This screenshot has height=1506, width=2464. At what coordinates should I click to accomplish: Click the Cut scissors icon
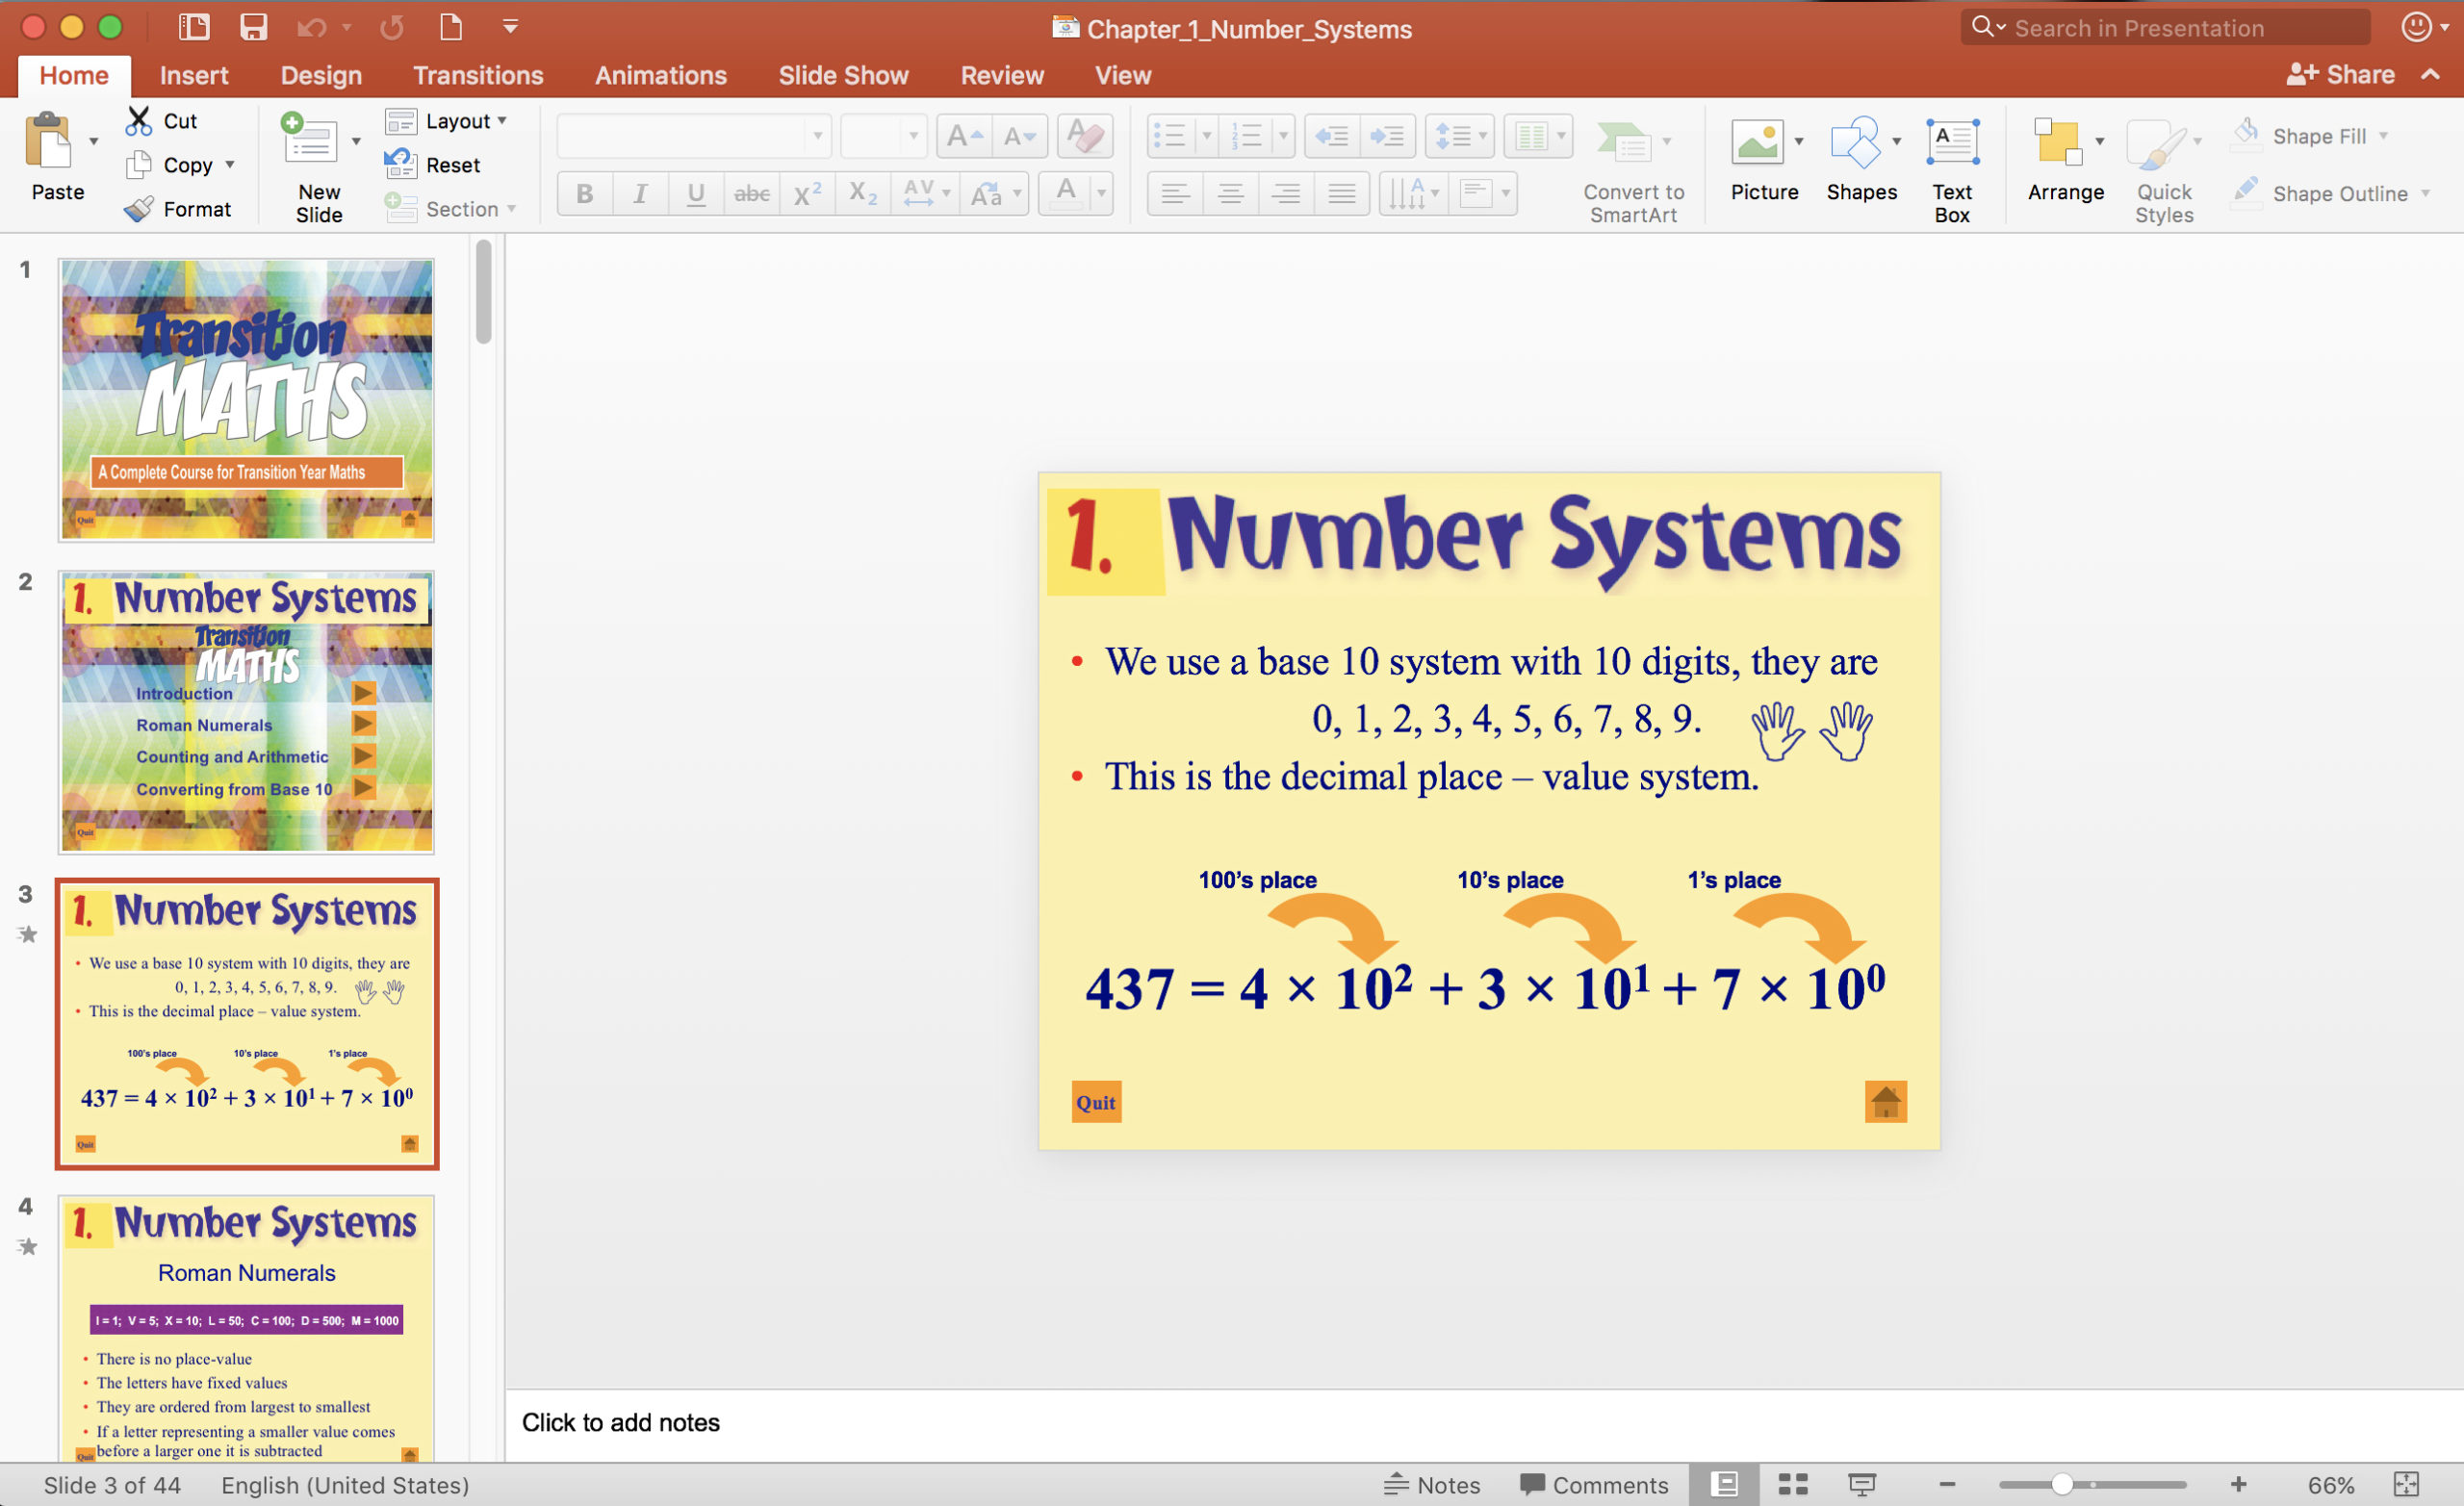138,121
